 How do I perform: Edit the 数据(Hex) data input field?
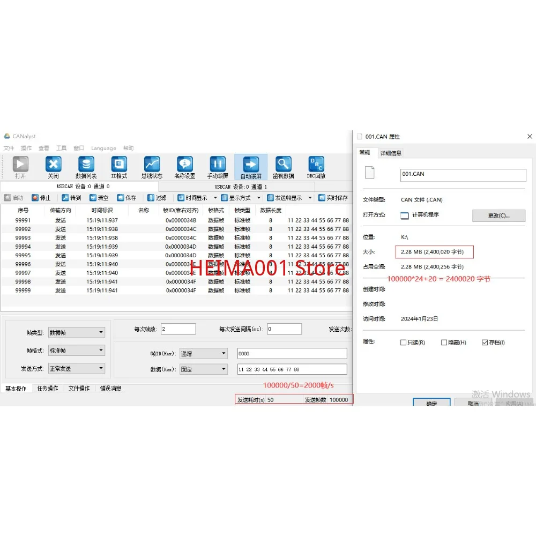292,369
